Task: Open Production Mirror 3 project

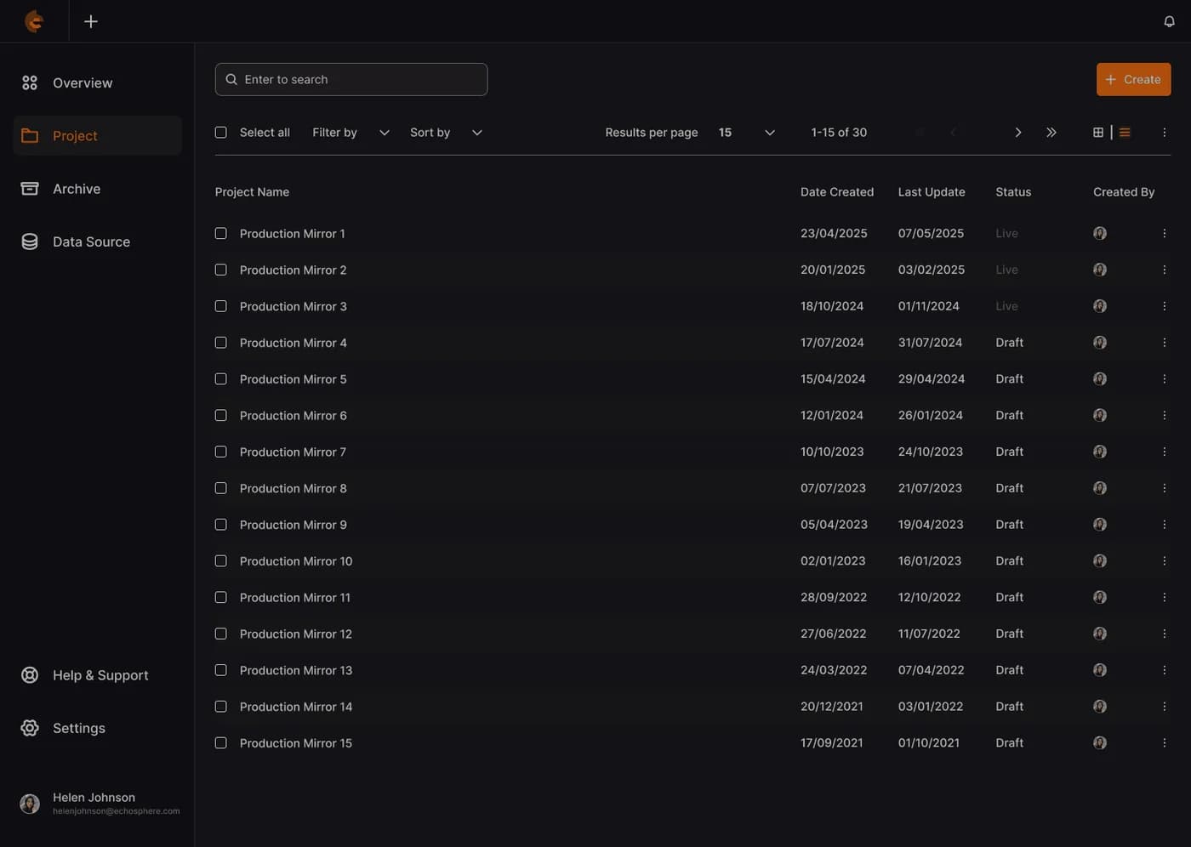Action: 293,306
